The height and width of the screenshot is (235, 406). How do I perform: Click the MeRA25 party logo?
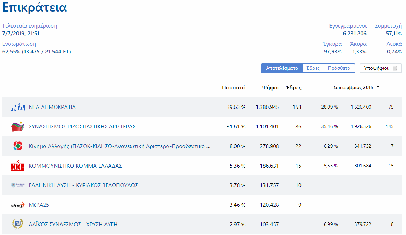17,205
